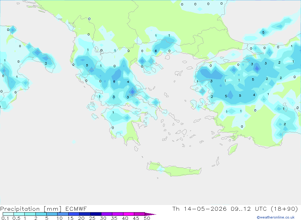Click the '25' legend scale label
Viewport: 301px width, 220px height.
pyautogui.click(x=92, y=218)
